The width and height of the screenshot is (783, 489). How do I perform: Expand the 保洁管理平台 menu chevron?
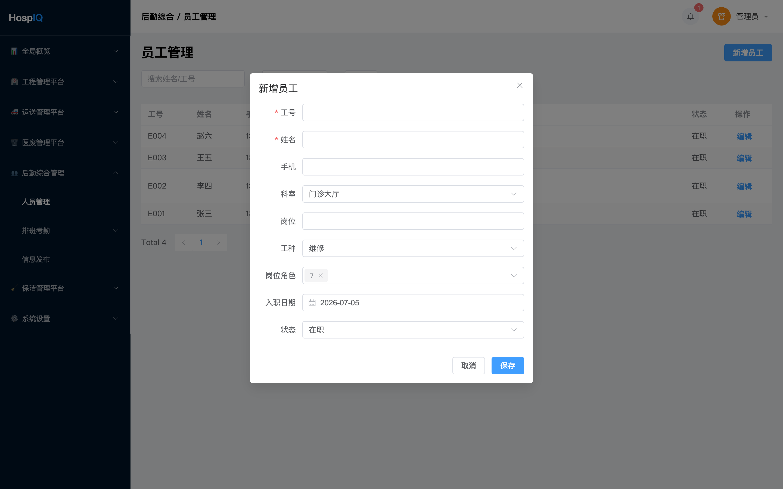[116, 288]
